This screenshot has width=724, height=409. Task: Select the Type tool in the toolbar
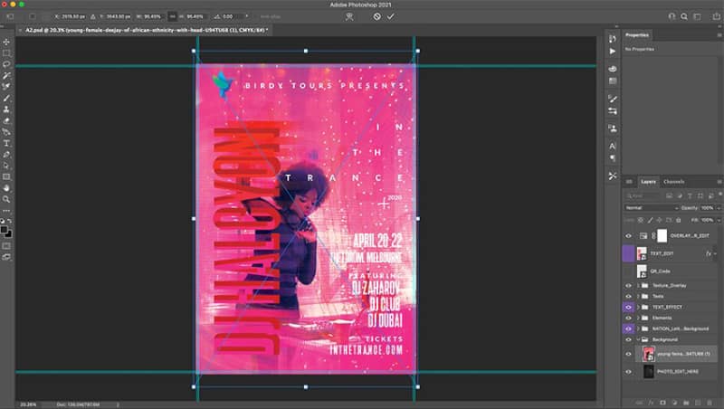tap(6, 144)
